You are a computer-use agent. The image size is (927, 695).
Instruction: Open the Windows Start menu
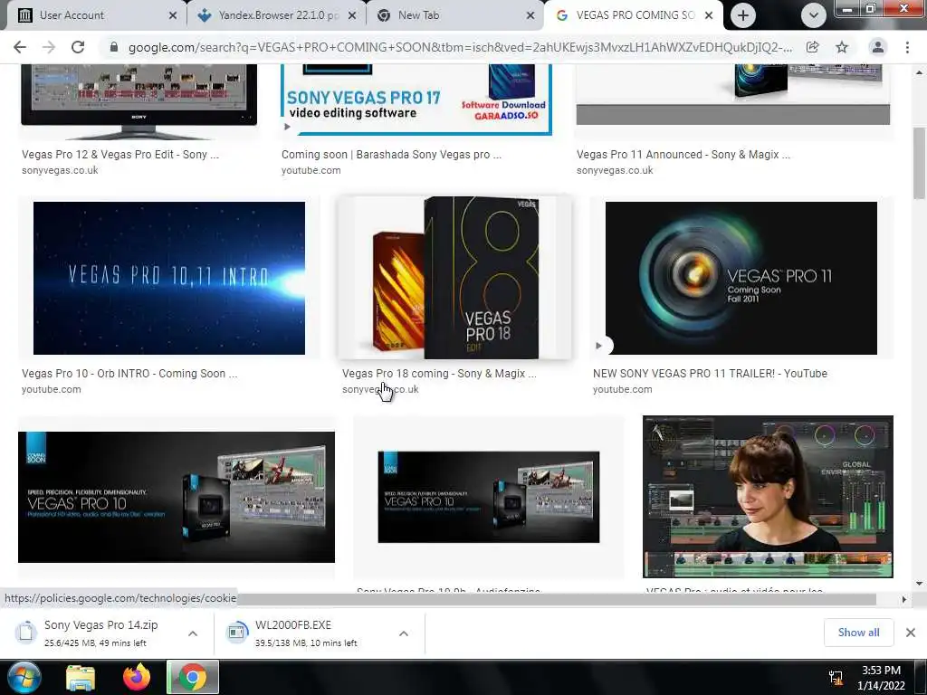[x=24, y=677]
